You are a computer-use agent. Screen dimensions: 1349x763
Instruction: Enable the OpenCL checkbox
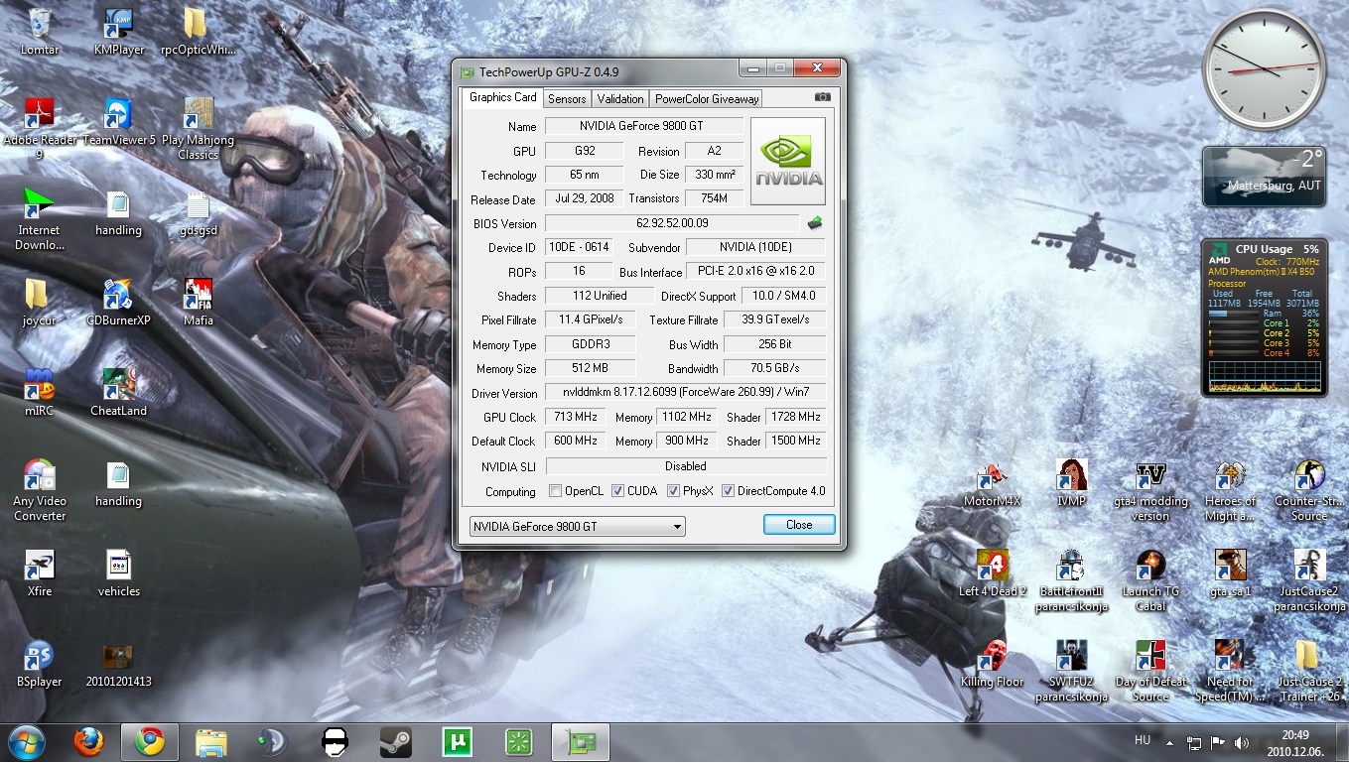click(x=556, y=491)
